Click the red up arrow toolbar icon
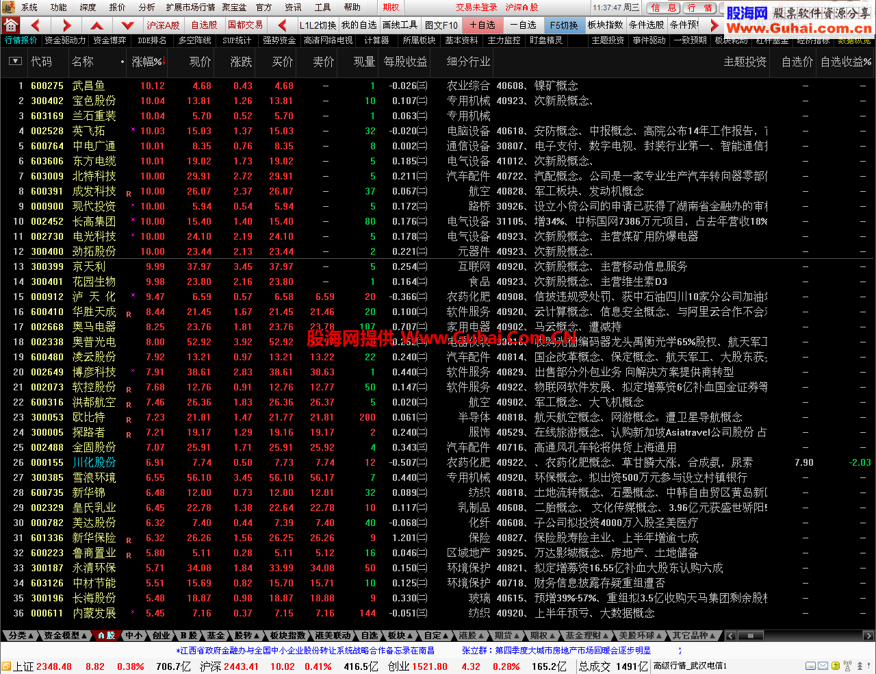 [97, 25]
